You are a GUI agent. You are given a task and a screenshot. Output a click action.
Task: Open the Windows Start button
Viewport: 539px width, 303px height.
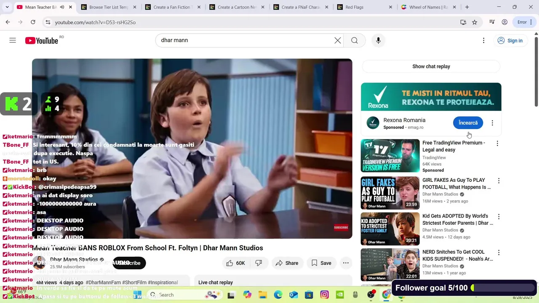[138, 295]
